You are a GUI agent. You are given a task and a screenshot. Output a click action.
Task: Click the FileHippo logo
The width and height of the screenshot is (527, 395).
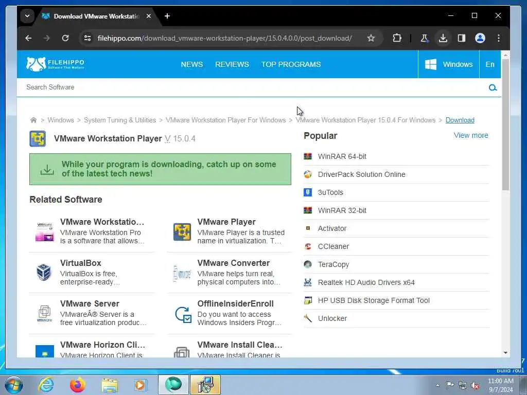[55, 64]
